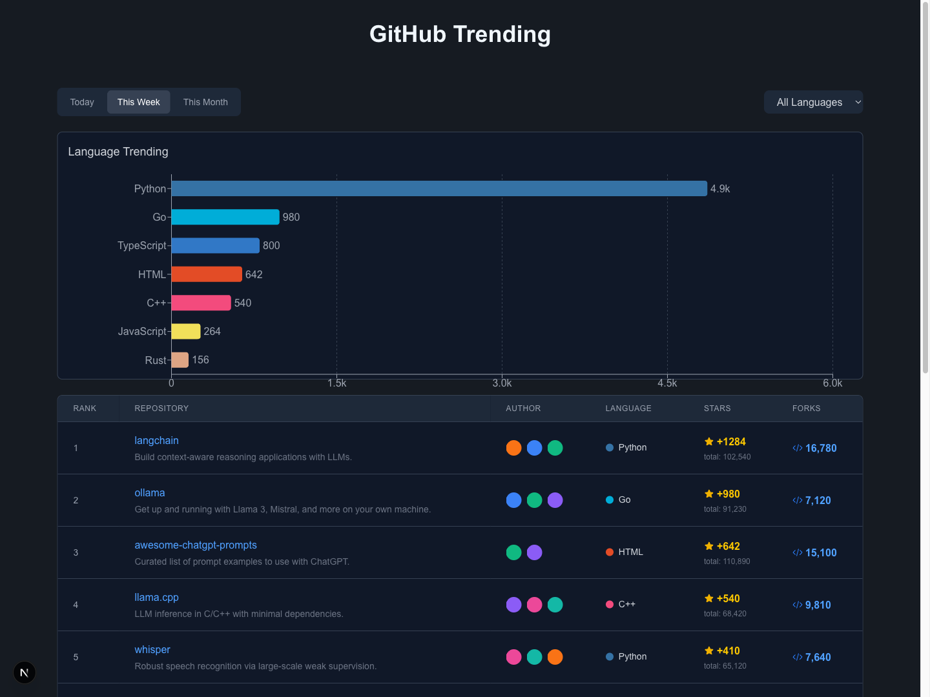Click the purple author avatar in llama.cpp row
Image resolution: width=930 pixels, height=697 pixels.
point(514,605)
